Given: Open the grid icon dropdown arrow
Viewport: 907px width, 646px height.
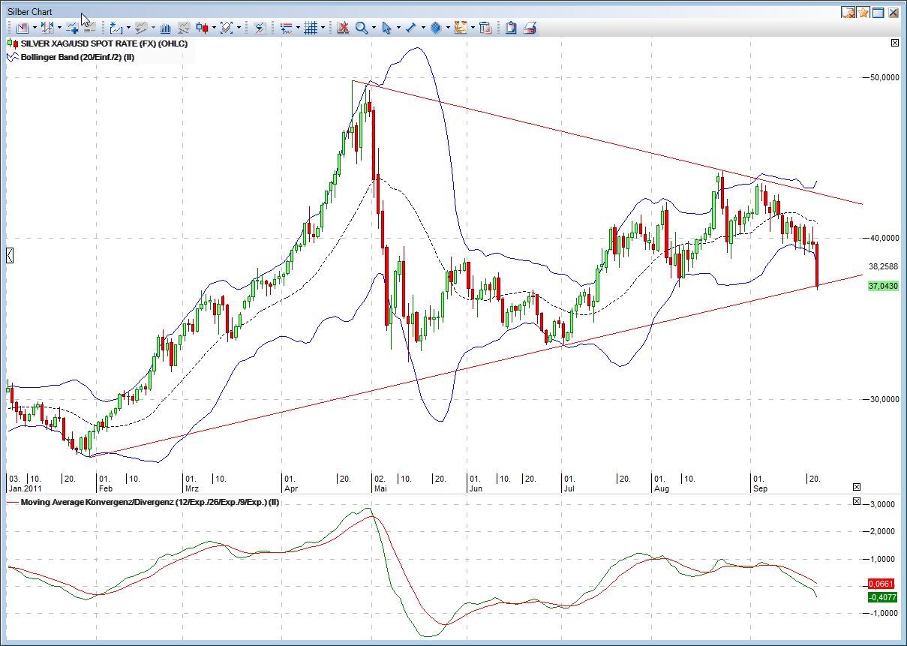Looking at the screenshot, I should (x=323, y=28).
